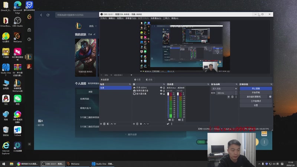The width and height of the screenshot is (297, 167).
Task: Move the source down in the list
Action: pyautogui.click(x=148, y=124)
